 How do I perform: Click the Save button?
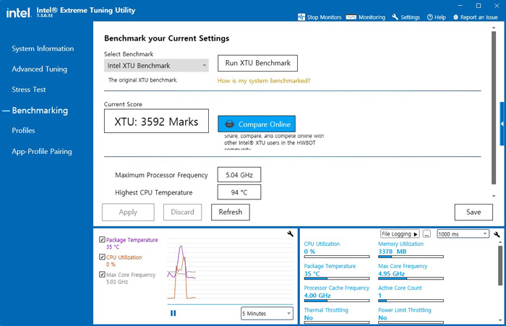(x=473, y=212)
